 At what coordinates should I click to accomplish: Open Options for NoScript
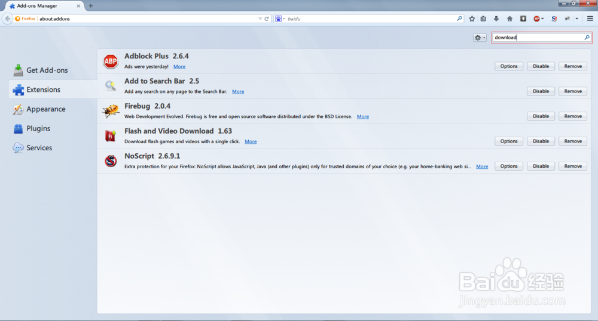point(509,166)
